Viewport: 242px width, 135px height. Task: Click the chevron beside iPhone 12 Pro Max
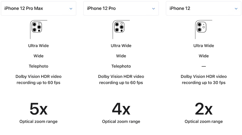[71, 9]
